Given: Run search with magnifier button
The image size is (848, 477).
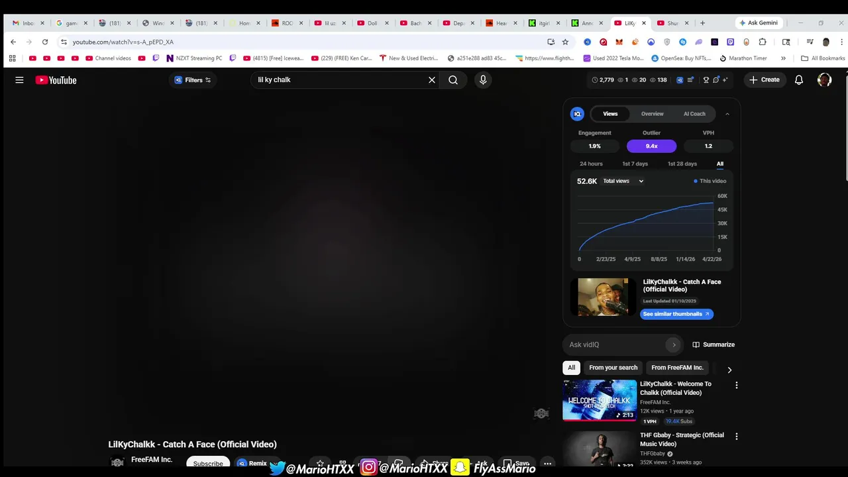Looking at the screenshot, I should click(x=453, y=80).
